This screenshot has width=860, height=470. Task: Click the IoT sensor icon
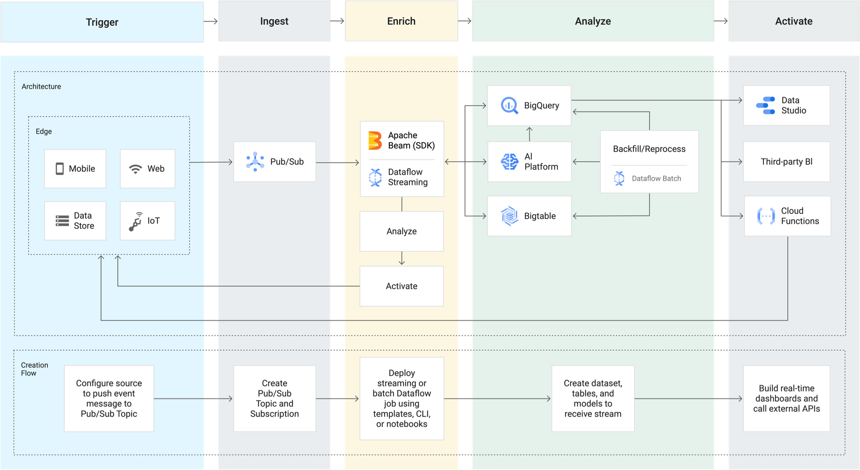(x=136, y=221)
